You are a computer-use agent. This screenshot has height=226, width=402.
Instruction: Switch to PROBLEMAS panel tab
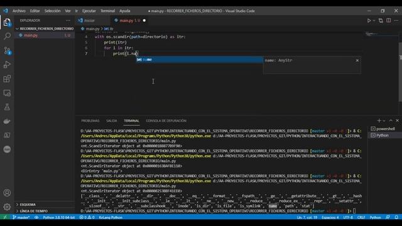point(90,121)
